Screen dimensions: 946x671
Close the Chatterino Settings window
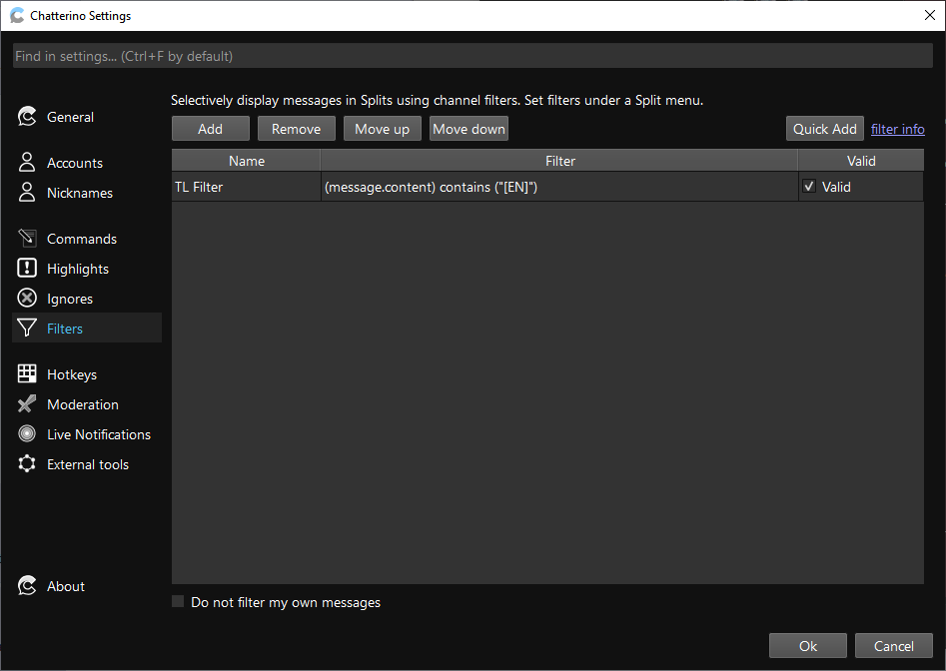[930, 15]
